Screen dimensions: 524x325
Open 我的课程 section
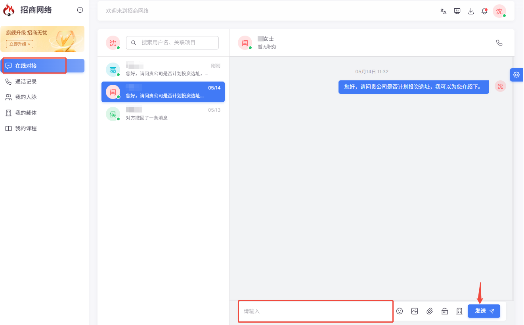[x=42, y=128]
